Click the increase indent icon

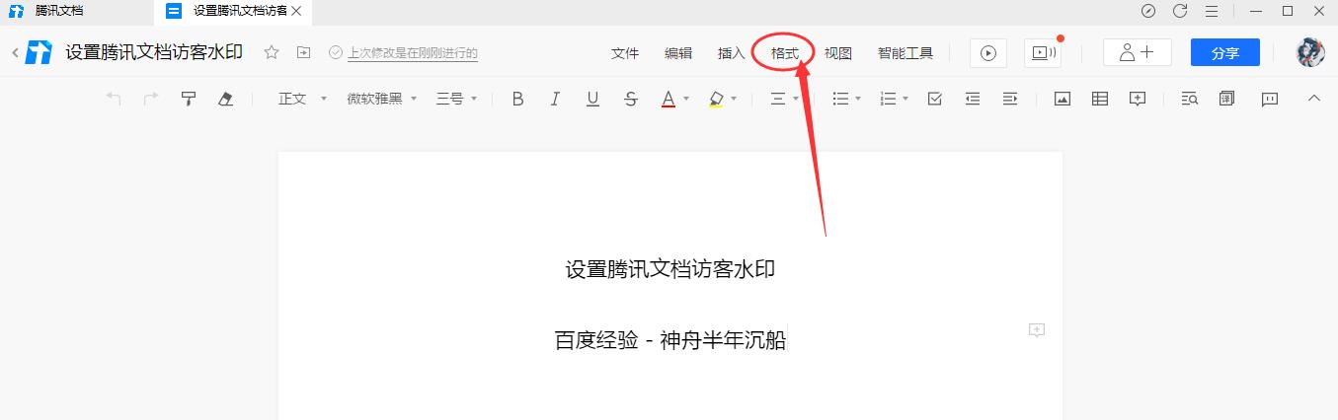point(1010,99)
